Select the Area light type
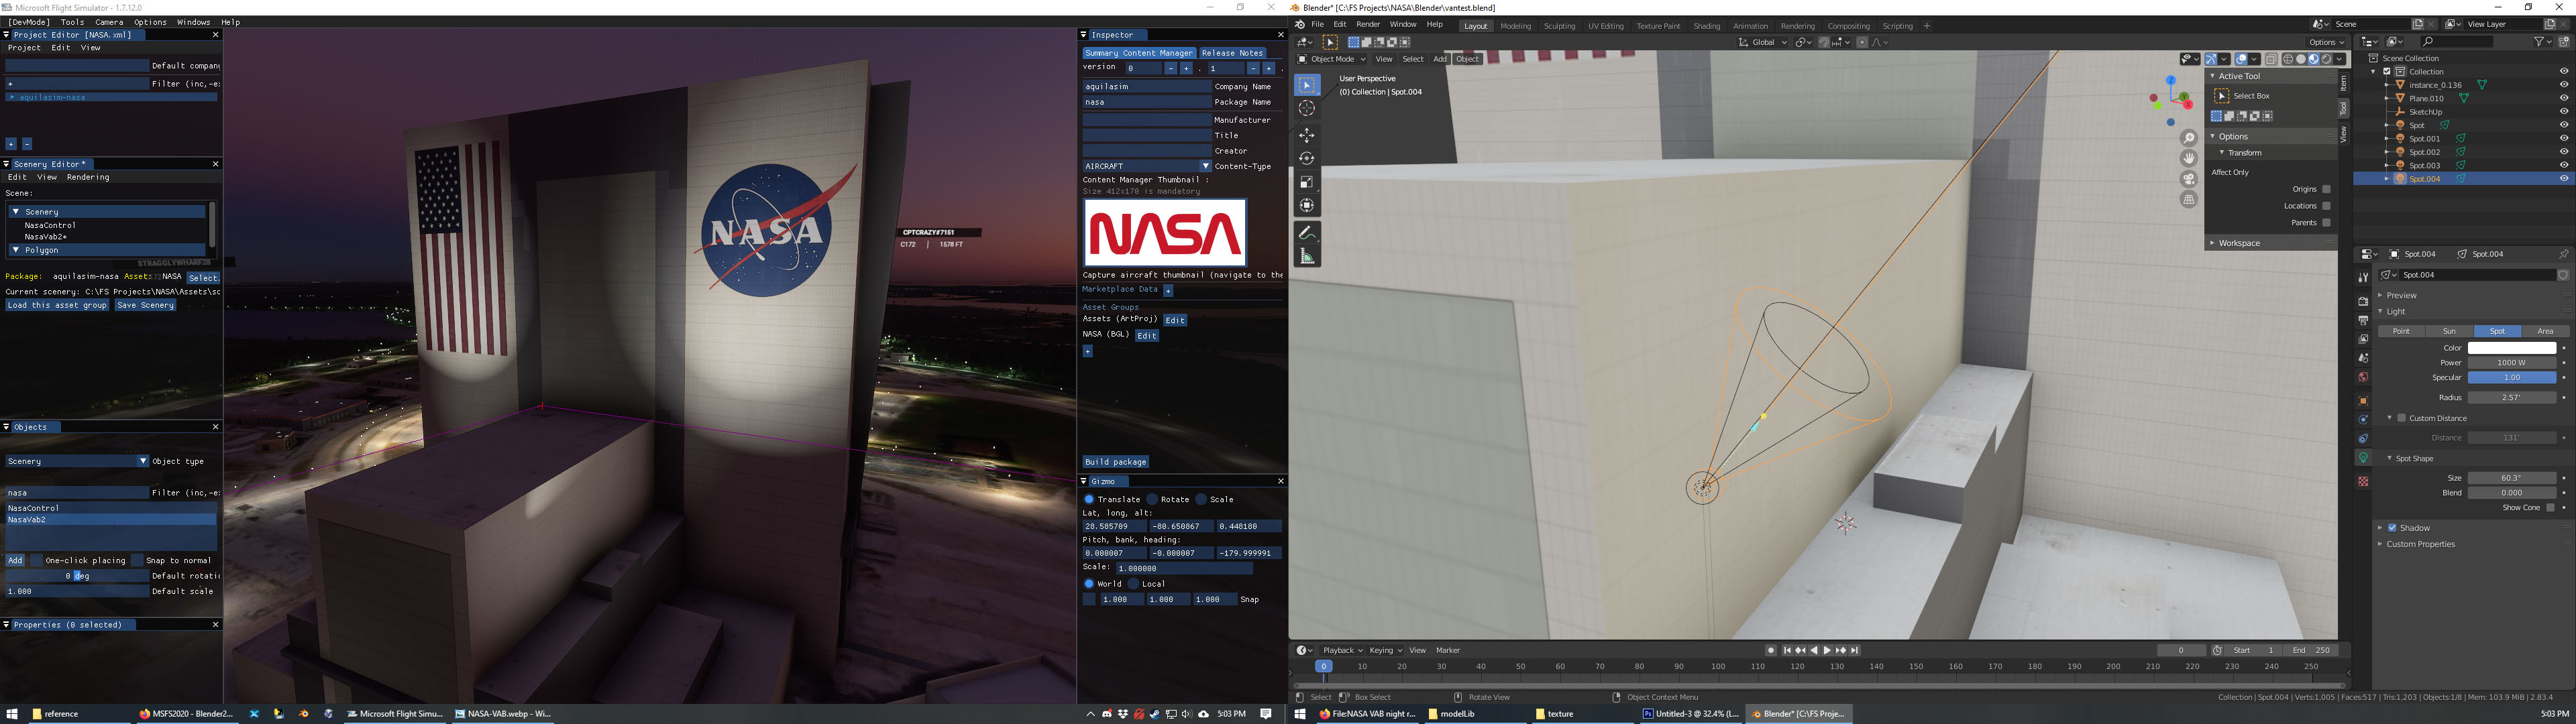Viewport: 2576px width, 724px height. (2545, 331)
